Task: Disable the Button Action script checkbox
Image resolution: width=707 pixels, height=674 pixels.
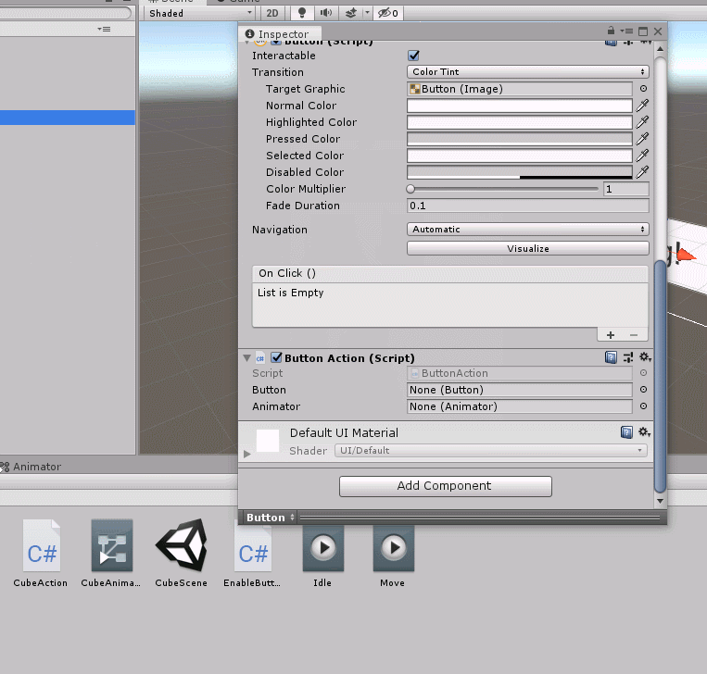Action: [x=276, y=357]
